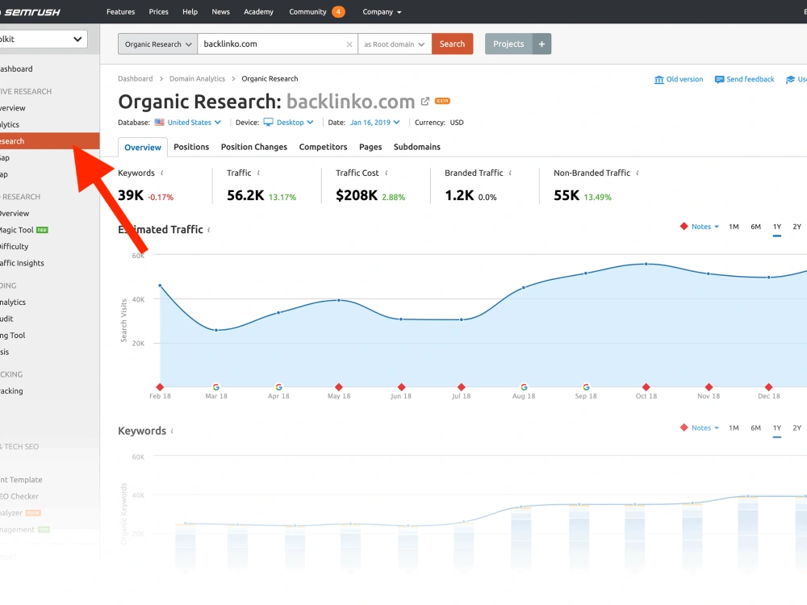Set Estimated Traffic chart range to 6M

(x=755, y=227)
